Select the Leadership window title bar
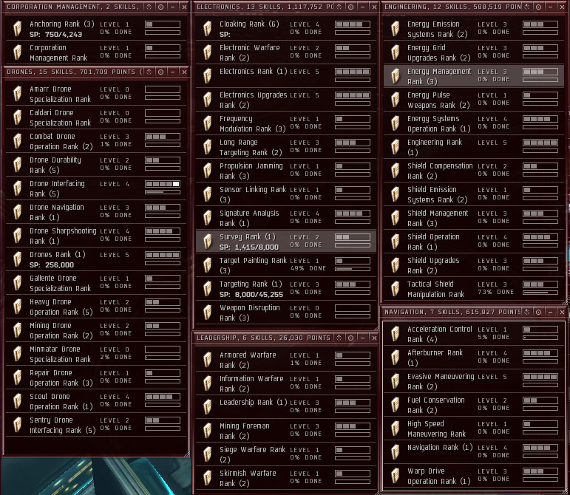The width and height of the screenshot is (570, 495). (x=286, y=338)
